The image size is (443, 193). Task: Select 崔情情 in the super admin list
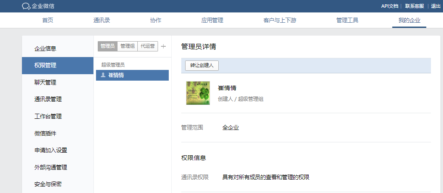(132, 75)
